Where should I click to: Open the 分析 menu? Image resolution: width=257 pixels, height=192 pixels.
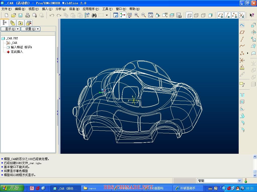pos(60,9)
